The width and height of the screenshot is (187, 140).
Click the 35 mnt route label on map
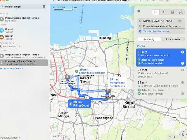(x=91, y=71)
